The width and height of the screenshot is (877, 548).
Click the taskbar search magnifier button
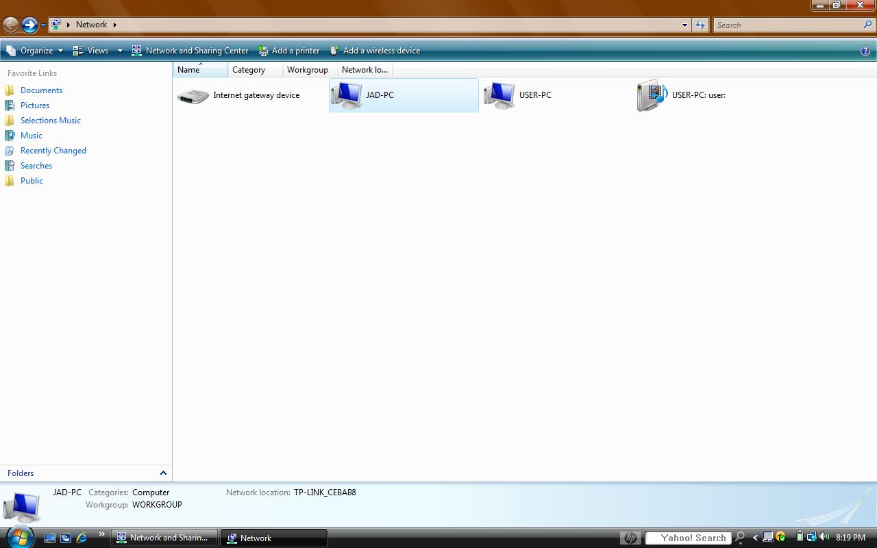[x=740, y=538]
